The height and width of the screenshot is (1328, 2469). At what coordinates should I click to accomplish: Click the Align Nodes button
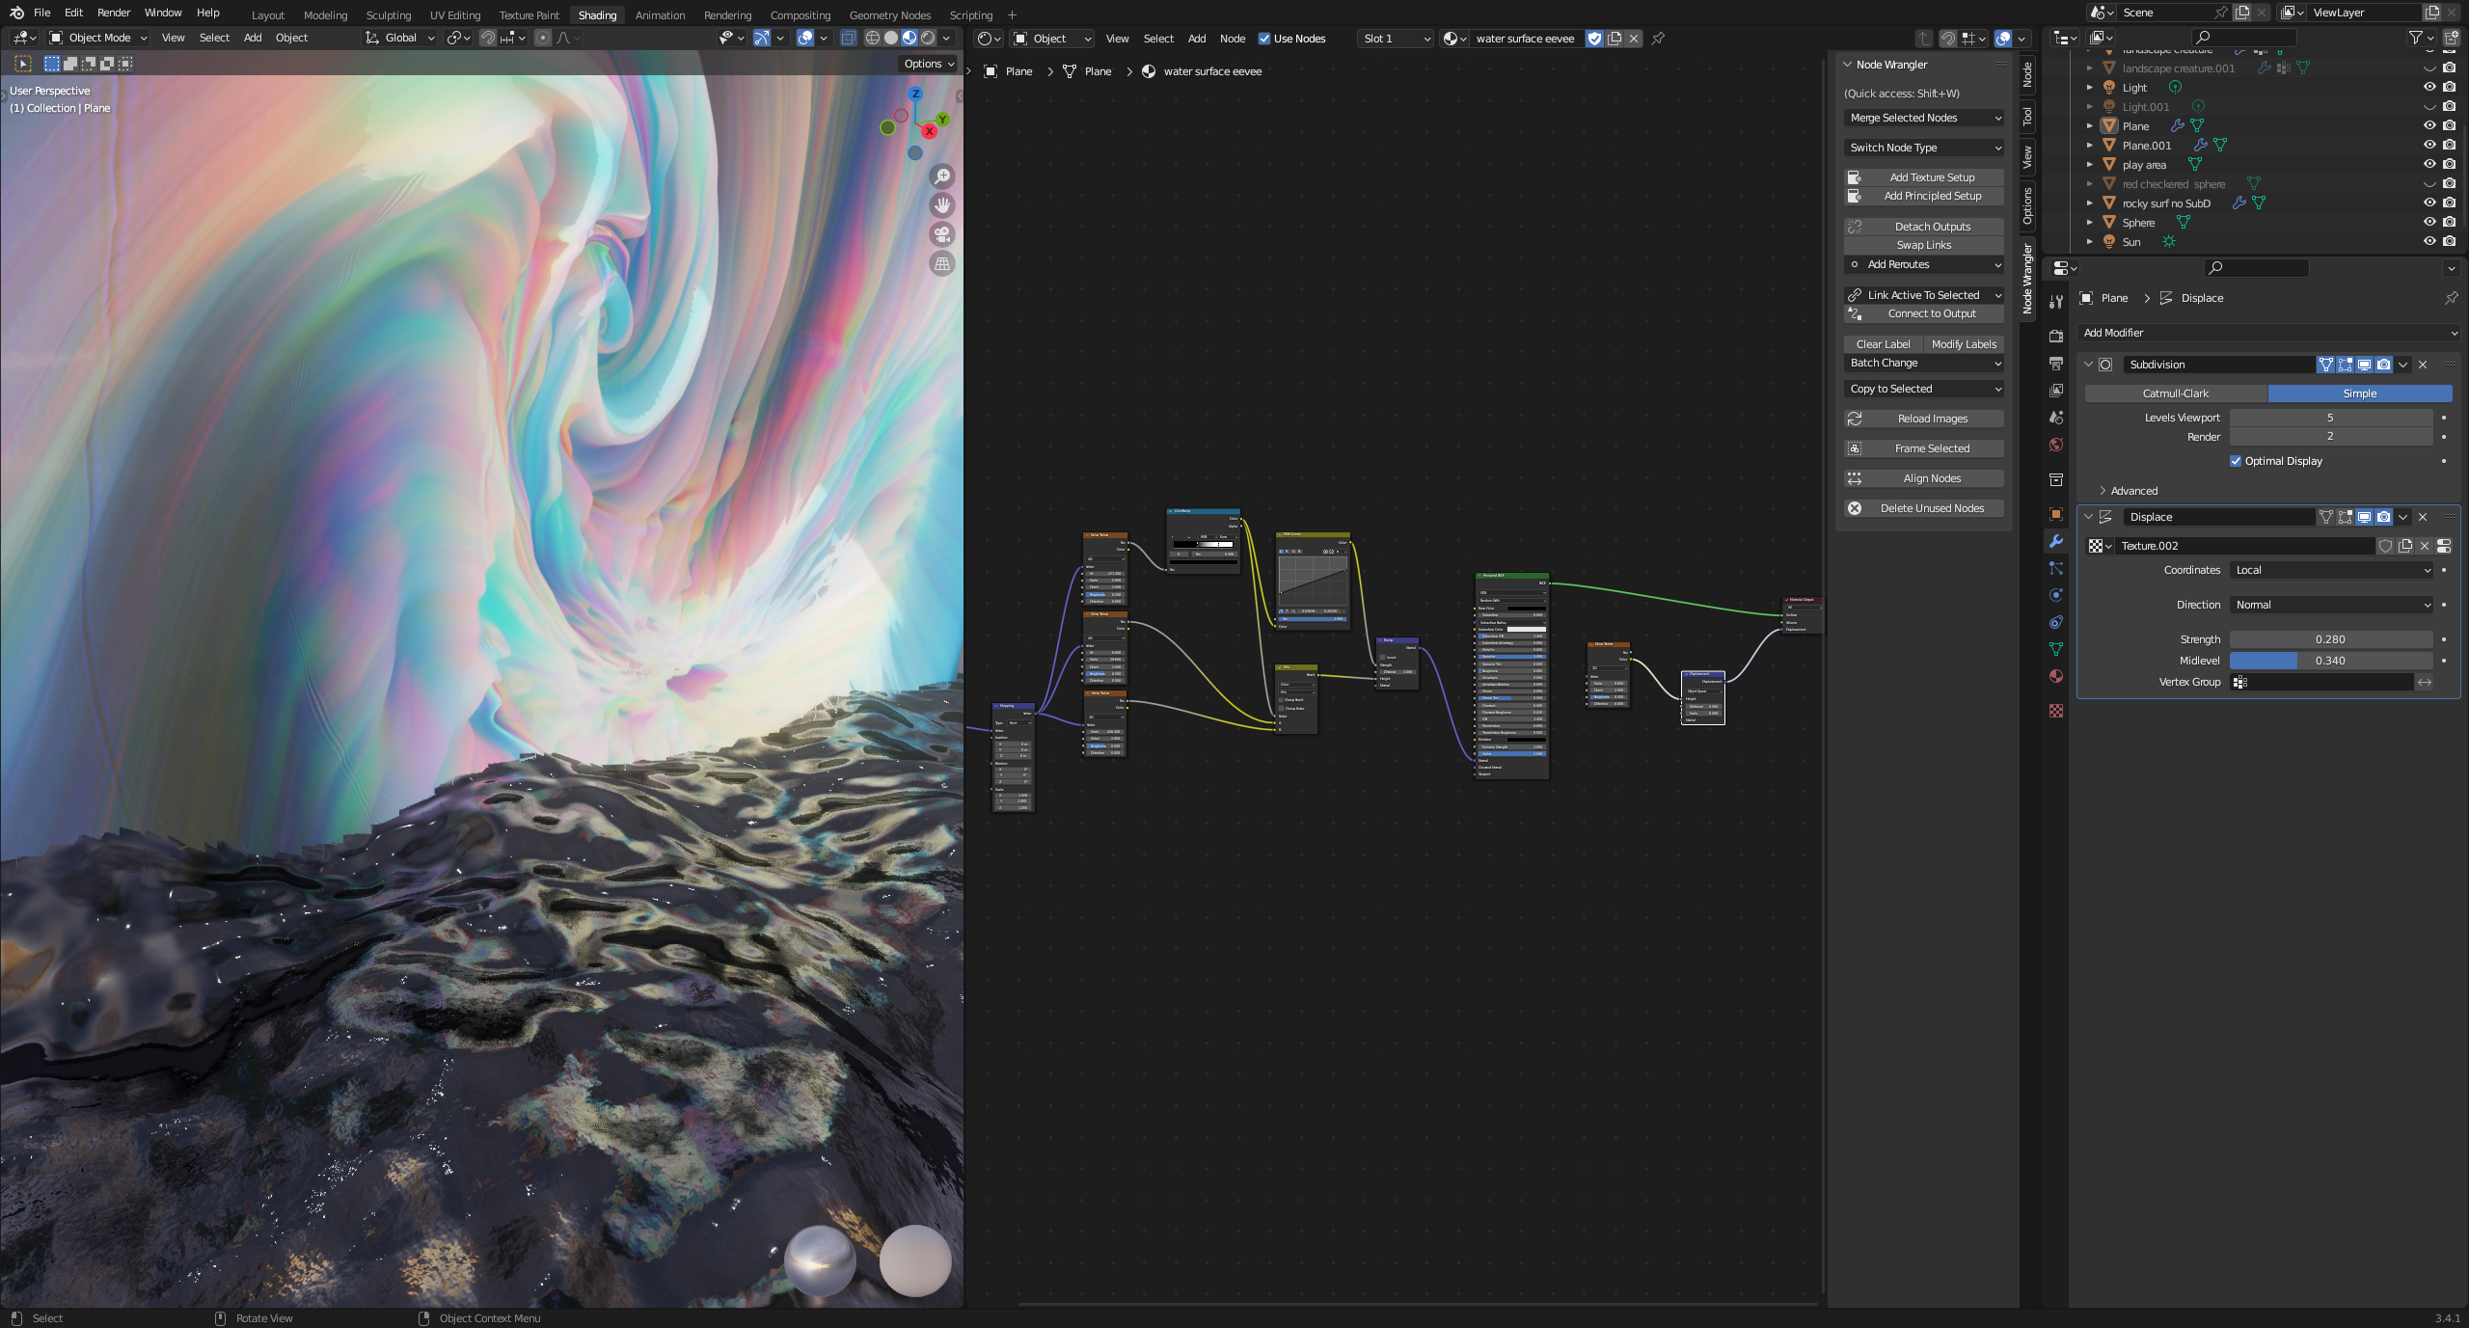tap(1924, 478)
